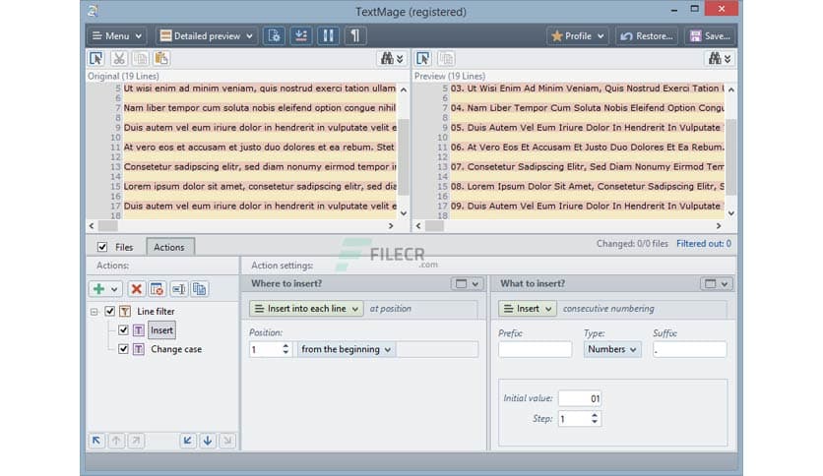Select the Insert action in the tree
The height and width of the screenshot is (476, 823).
[x=161, y=330]
